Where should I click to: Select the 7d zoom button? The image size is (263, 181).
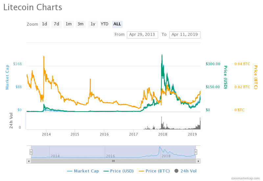pyautogui.click(x=57, y=24)
